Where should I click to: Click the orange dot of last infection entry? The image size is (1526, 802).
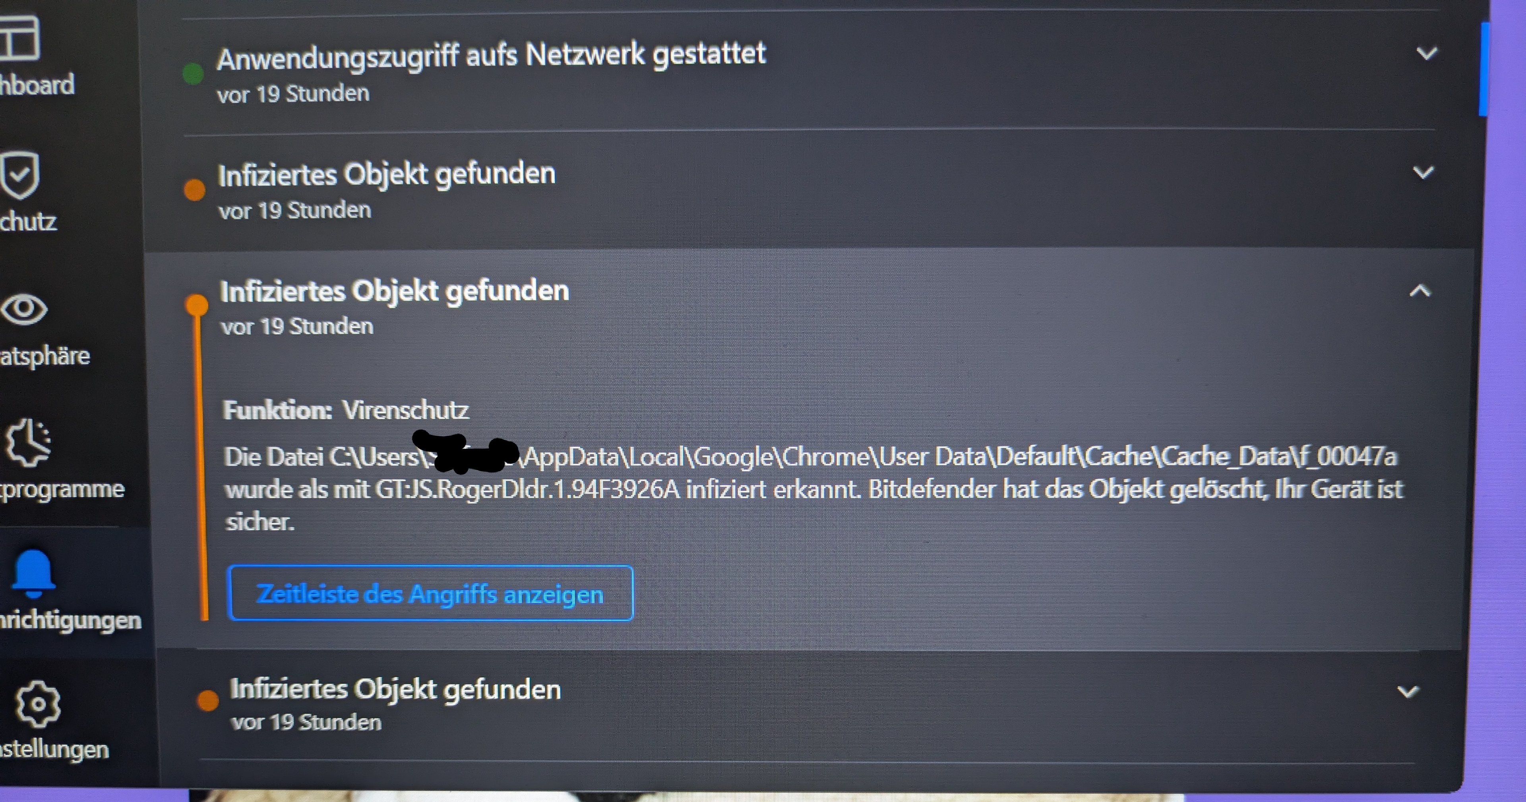tap(207, 700)
